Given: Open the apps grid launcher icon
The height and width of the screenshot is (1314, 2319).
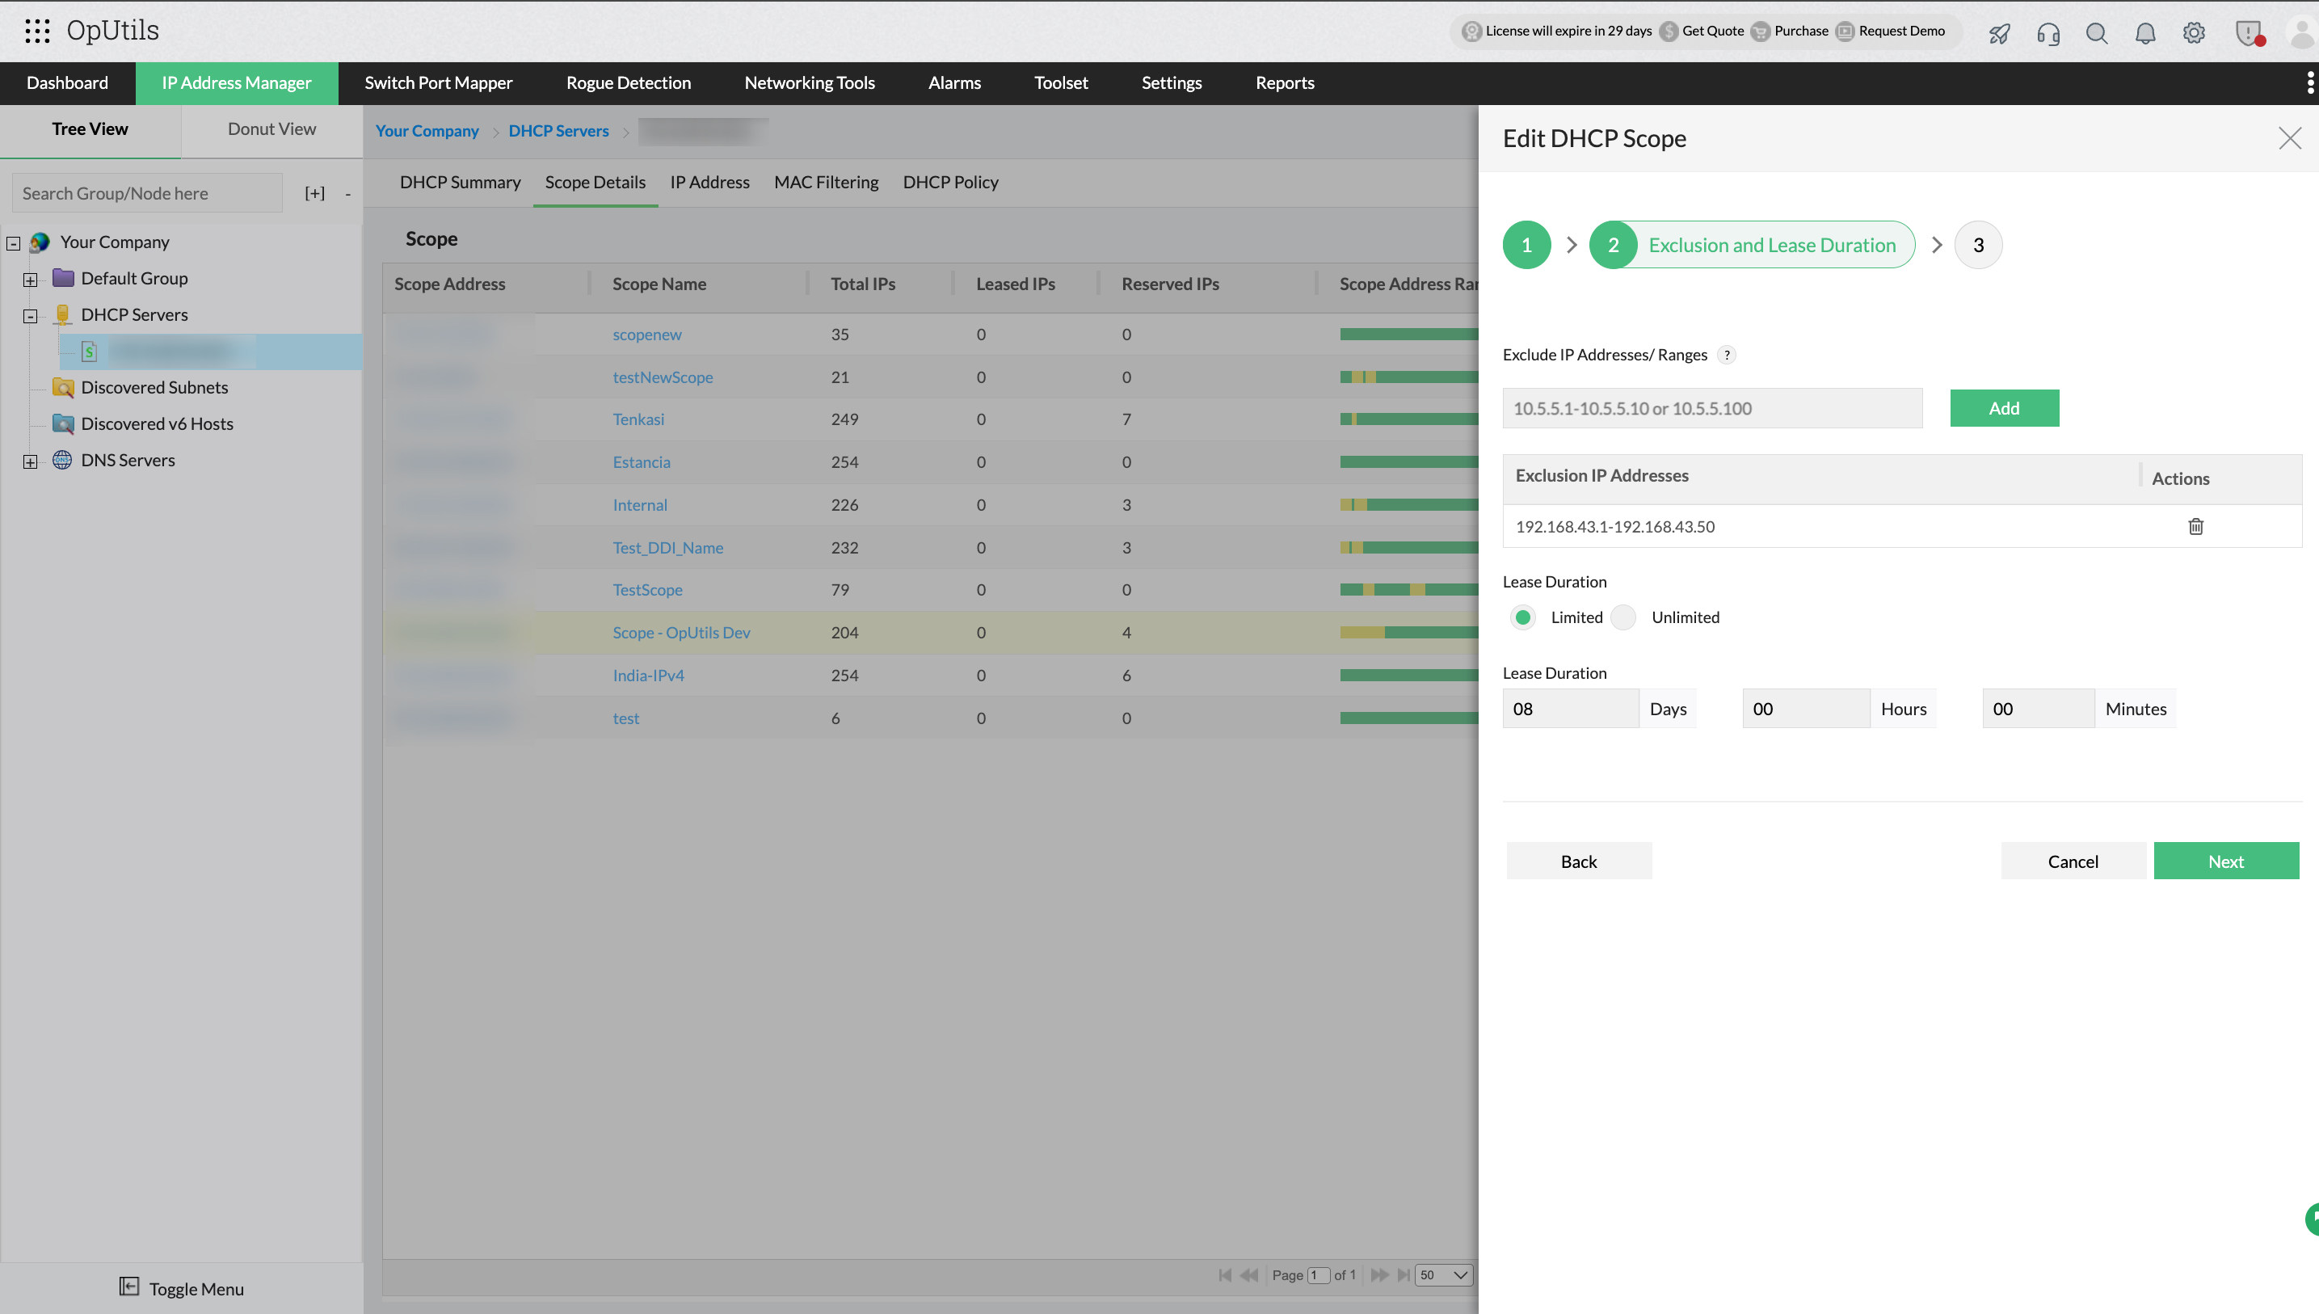Looking at the screenshot, I should click(37, 31).
